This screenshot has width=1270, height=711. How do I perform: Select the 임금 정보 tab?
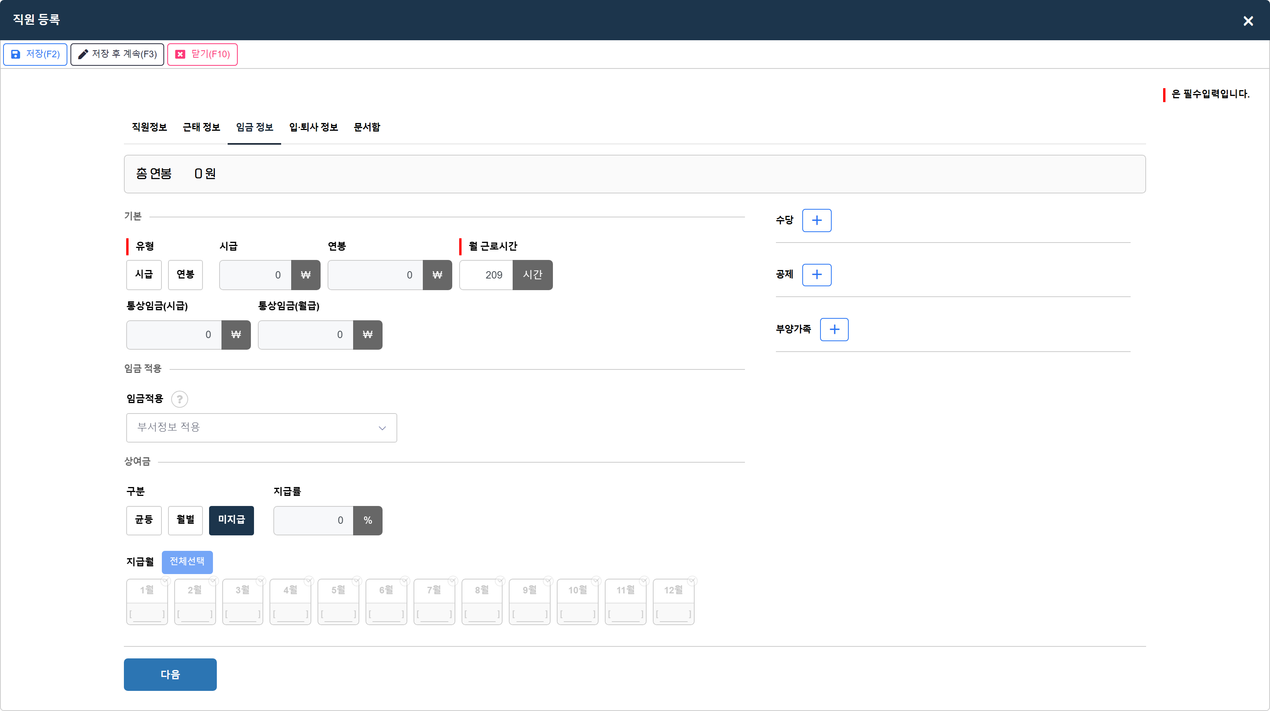click(254, 127)
